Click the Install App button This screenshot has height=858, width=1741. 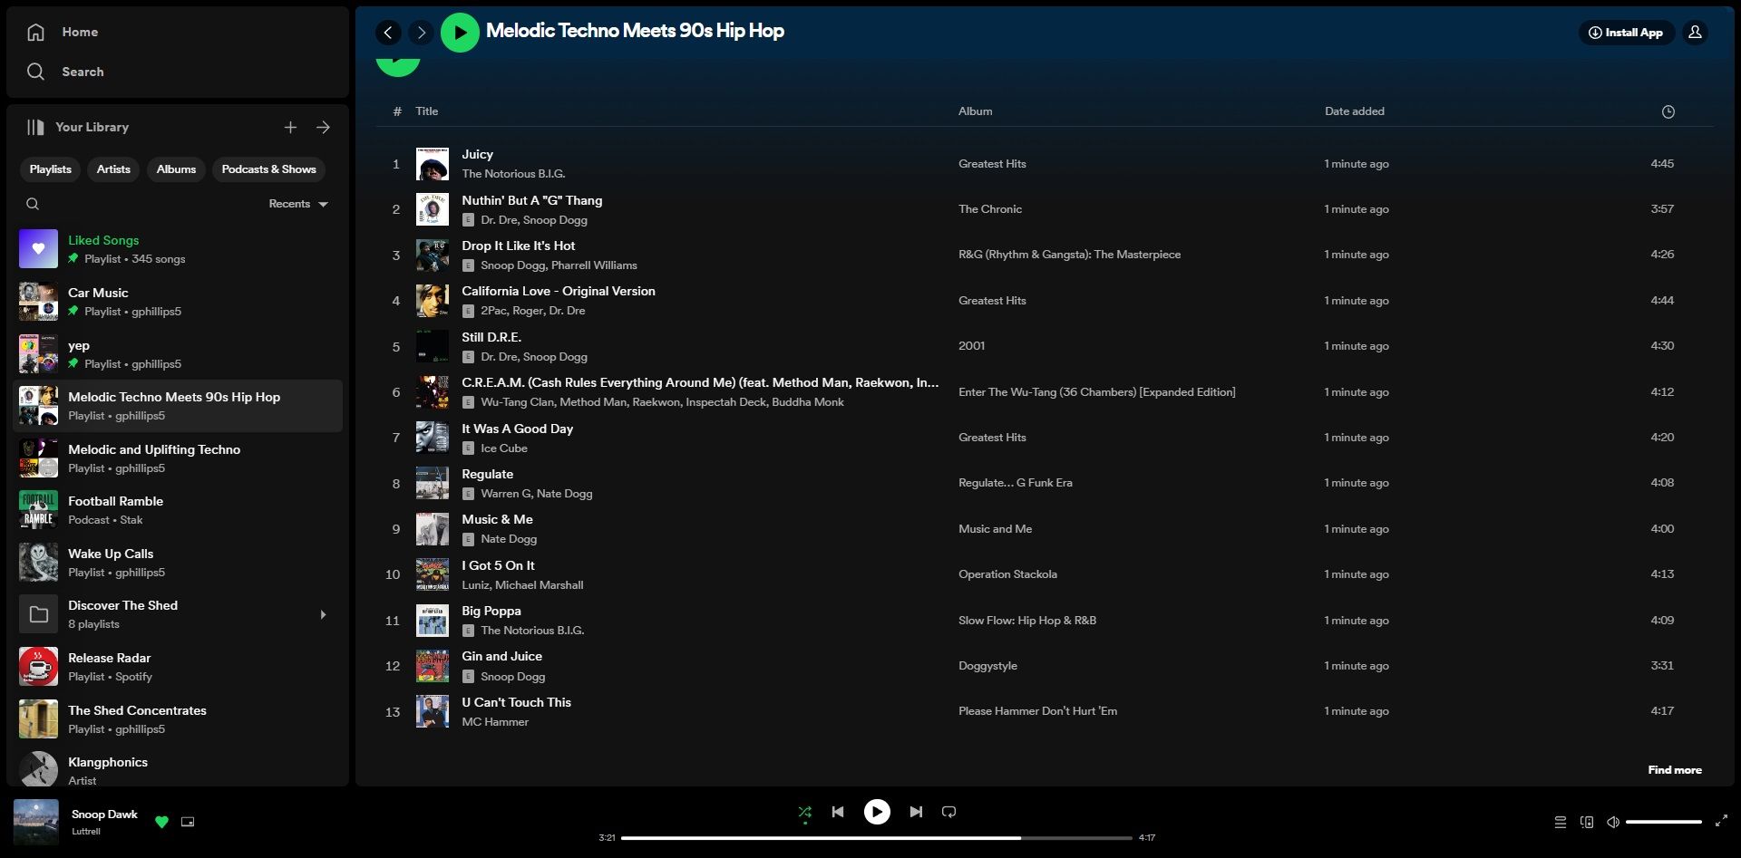click(1626, 32)
